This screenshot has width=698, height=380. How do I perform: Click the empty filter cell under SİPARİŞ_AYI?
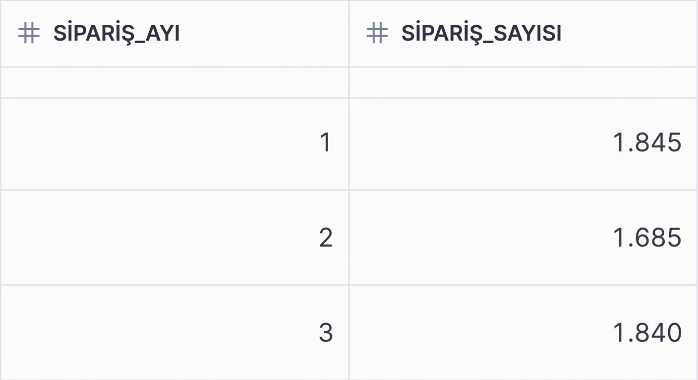(x=174, y=82)
